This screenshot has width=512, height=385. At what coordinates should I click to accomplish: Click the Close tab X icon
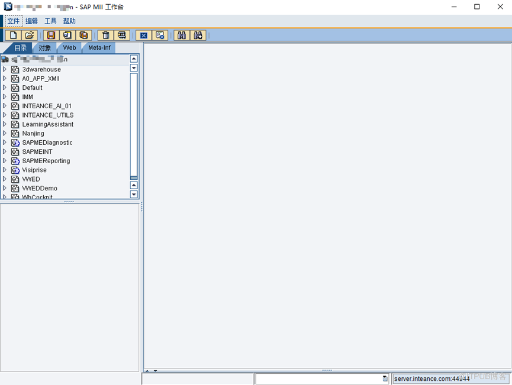tap(144, 35)
